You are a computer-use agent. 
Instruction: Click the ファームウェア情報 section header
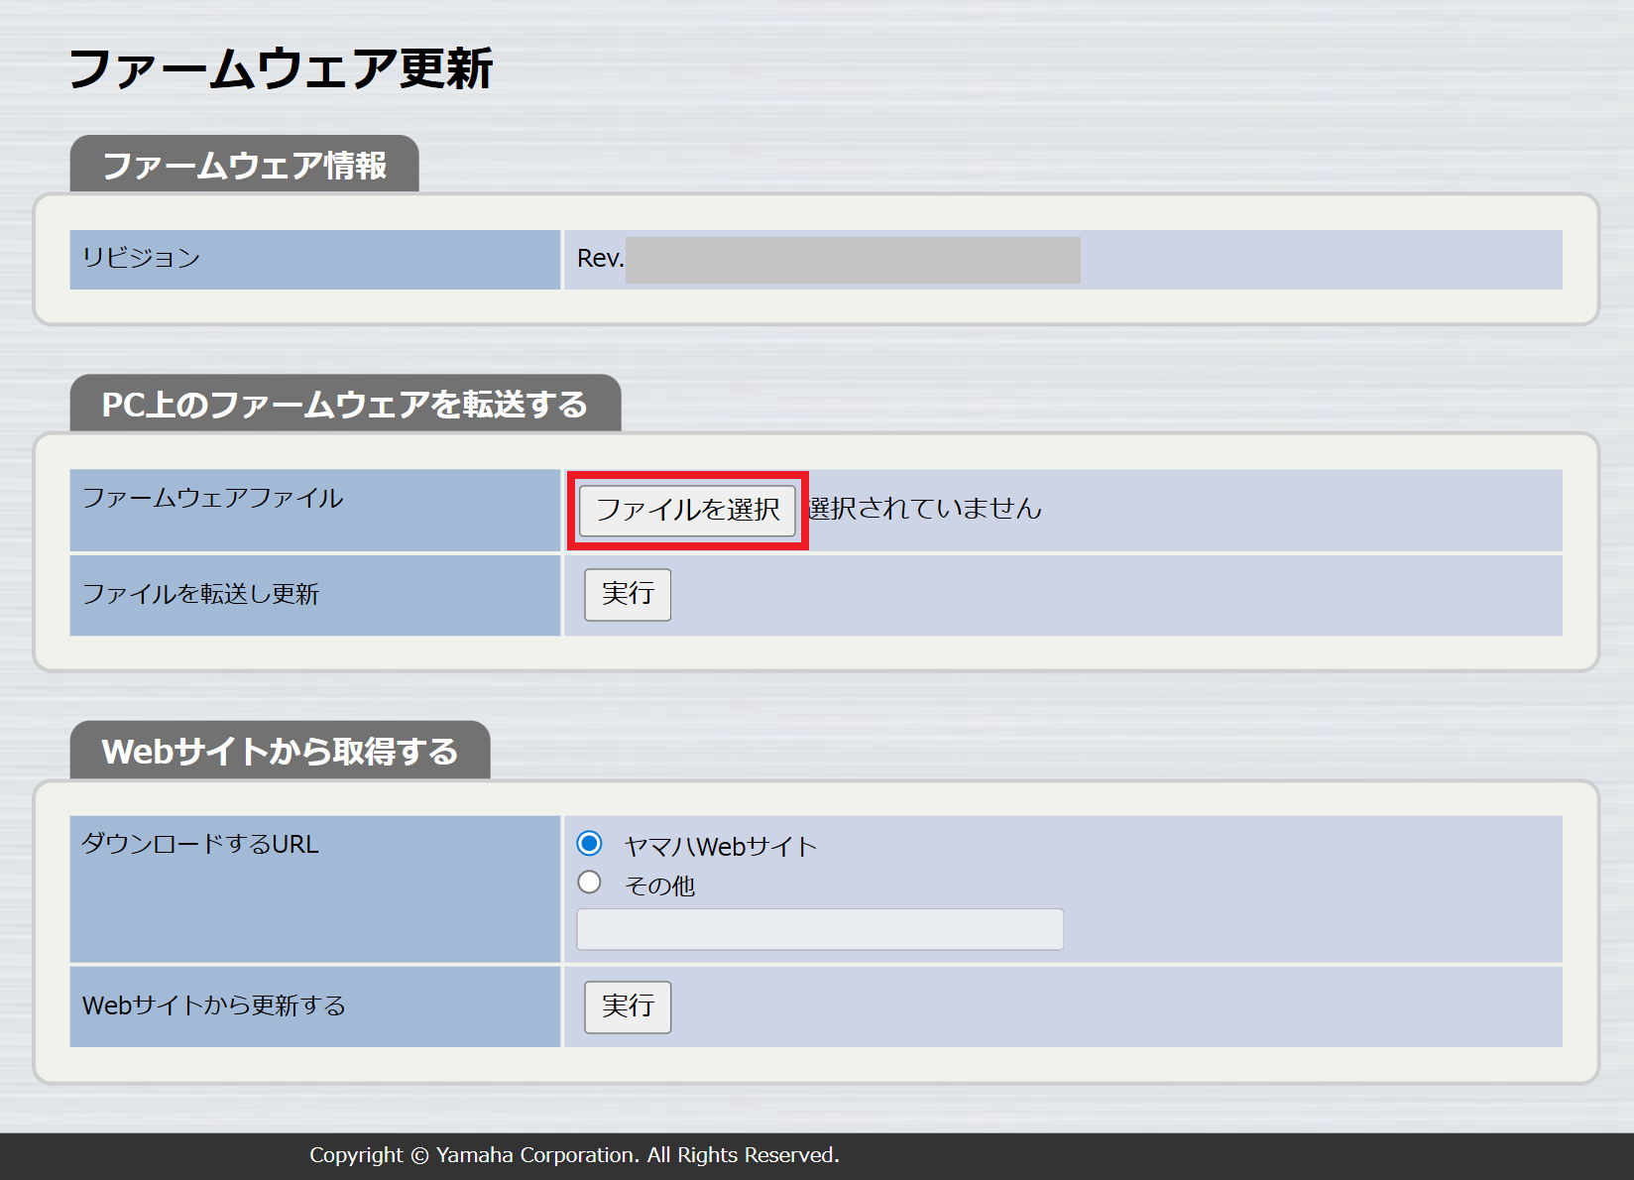tap(245, 165)
